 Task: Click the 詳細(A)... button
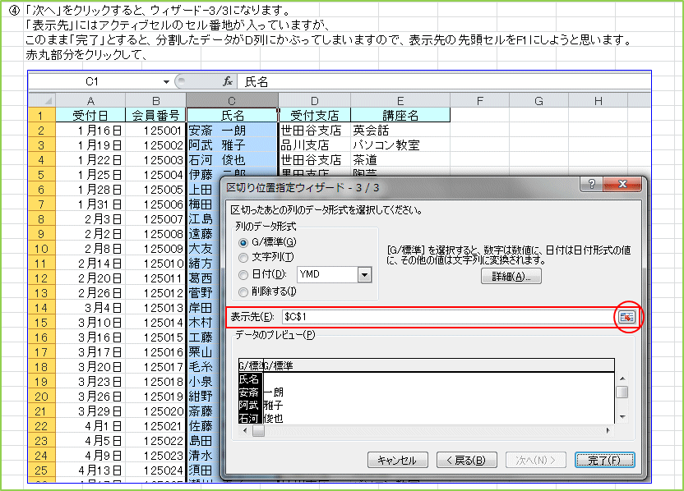[511, 276]
